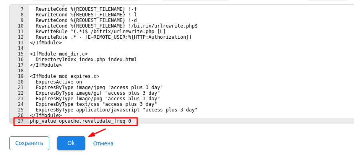The height and width of the screenshot is (157, 354).
Task: Click the ExpiresByType image/jpeg line
Action: pos(99,87)
